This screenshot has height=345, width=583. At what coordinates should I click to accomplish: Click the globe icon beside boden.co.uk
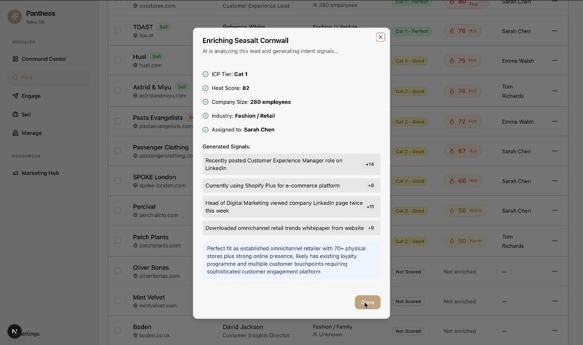pos(136,335)
